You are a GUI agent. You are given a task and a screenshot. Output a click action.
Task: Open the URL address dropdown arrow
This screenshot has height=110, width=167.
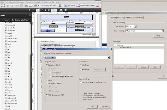click(109, 57)
